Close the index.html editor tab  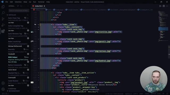pos(44,6)
